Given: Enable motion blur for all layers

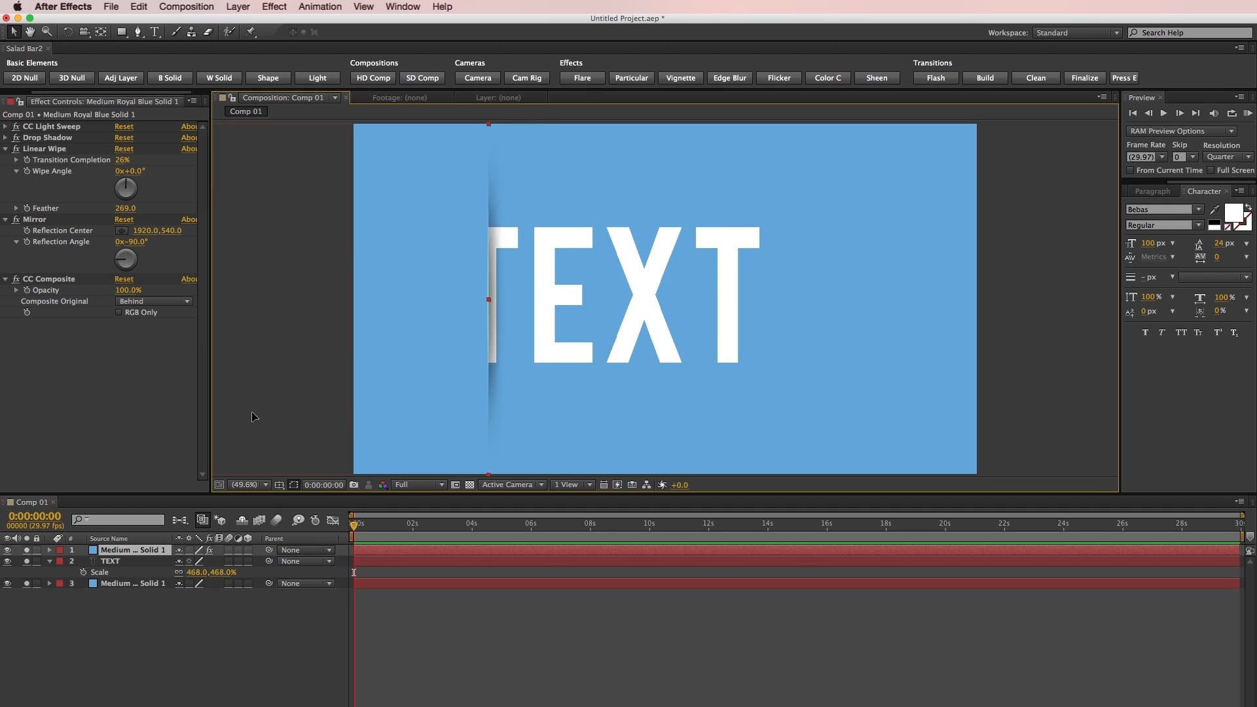Looking at the screenshot, I should point(276,520).
